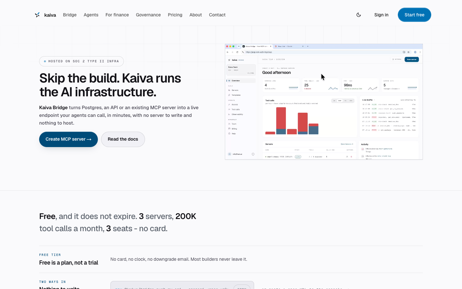
Task: Click the Read the docs button
Action: point(123,139)
